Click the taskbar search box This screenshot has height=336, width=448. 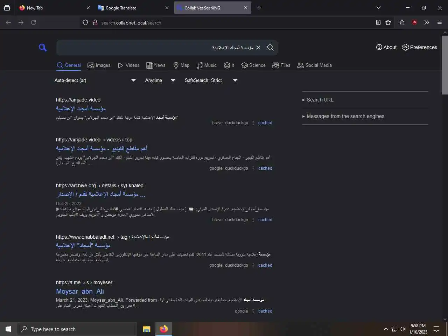(x=77, y=329)
